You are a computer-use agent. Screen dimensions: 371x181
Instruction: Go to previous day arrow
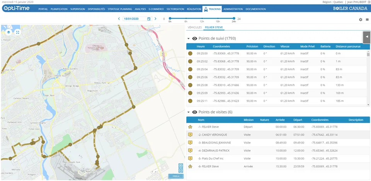coord(119,19)
